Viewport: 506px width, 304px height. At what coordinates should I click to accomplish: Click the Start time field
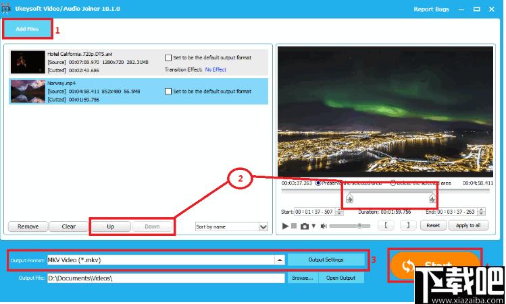click(x=314, y=212)
